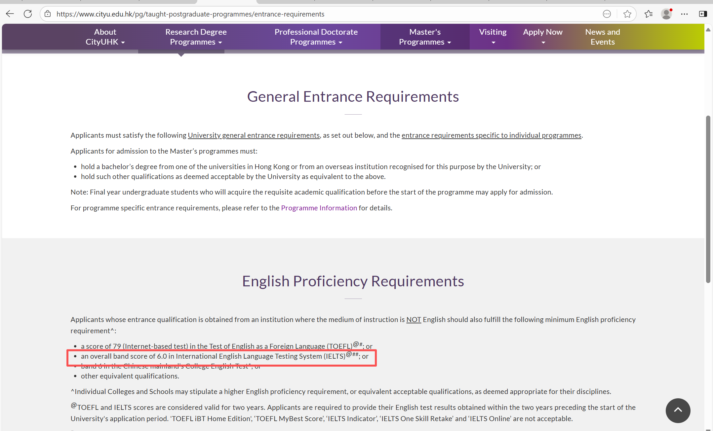Image resolution: width=713 pixels, height=431 pixels.
Task: Expand the About CityUHK dropdown
Action: [x=105, y=37]
